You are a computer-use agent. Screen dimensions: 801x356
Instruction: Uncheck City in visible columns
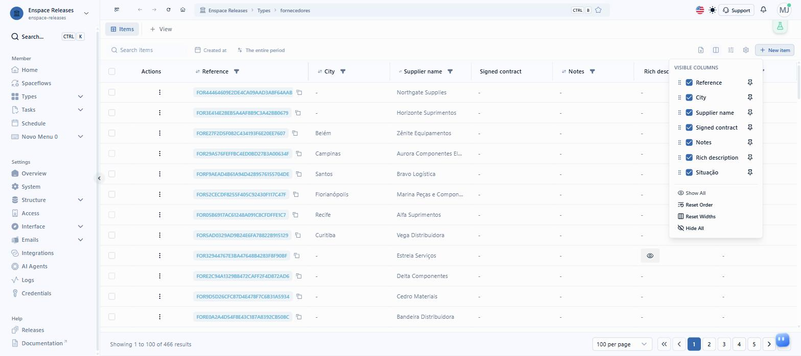[x=689, y=97]
